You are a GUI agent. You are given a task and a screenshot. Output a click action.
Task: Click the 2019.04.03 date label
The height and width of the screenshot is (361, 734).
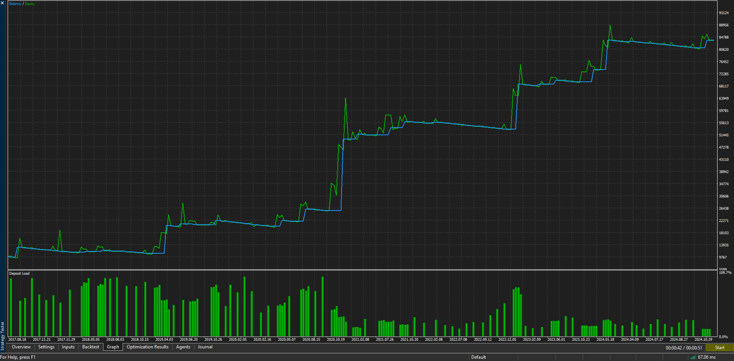point(164,340)
